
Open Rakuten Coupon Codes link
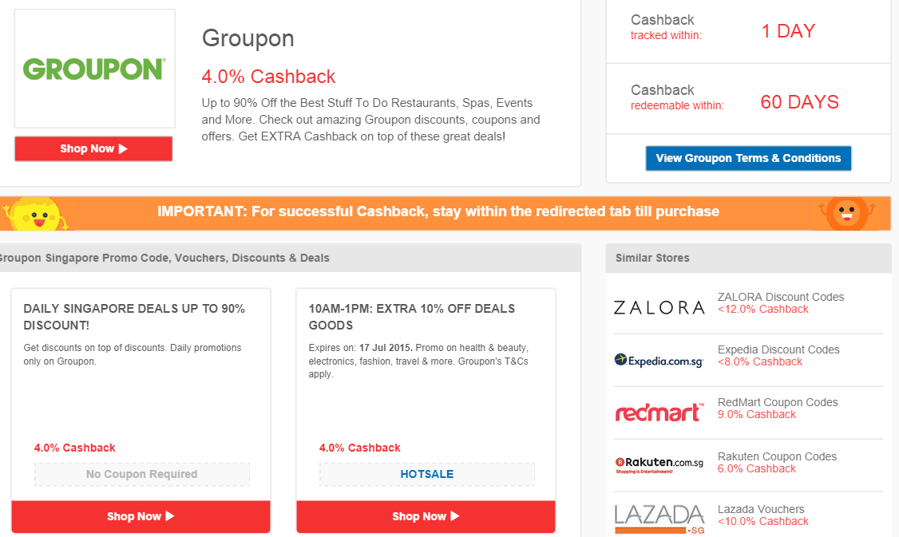click(777, 456)
